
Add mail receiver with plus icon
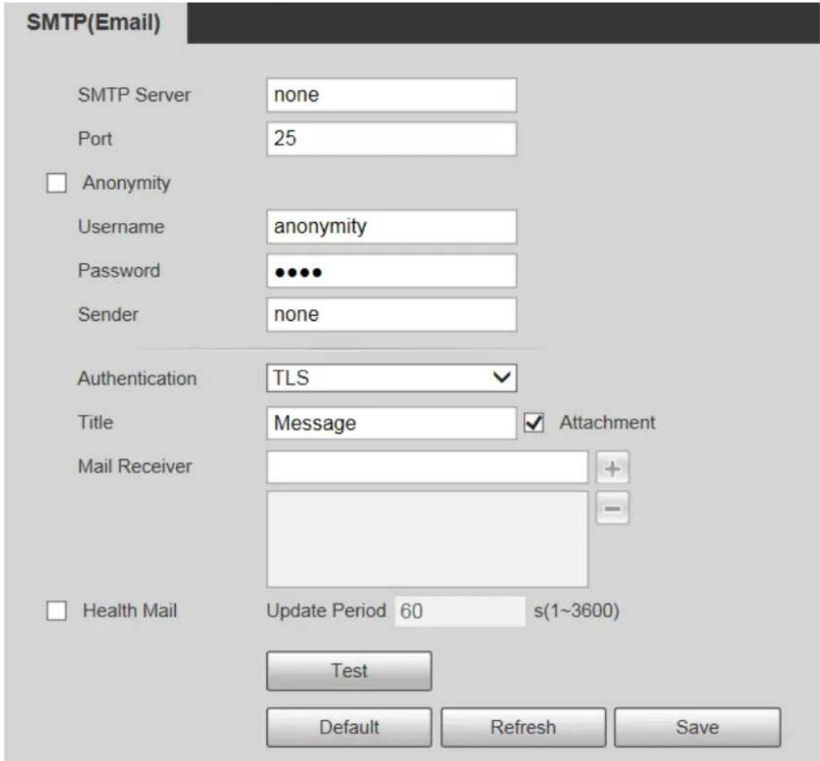pos(612,468)
